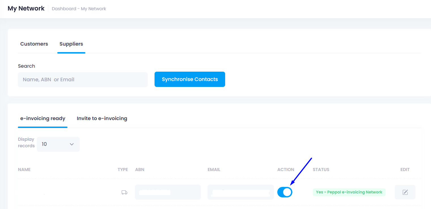
Task: Click the ABN column header
Action: pos(140,170)
